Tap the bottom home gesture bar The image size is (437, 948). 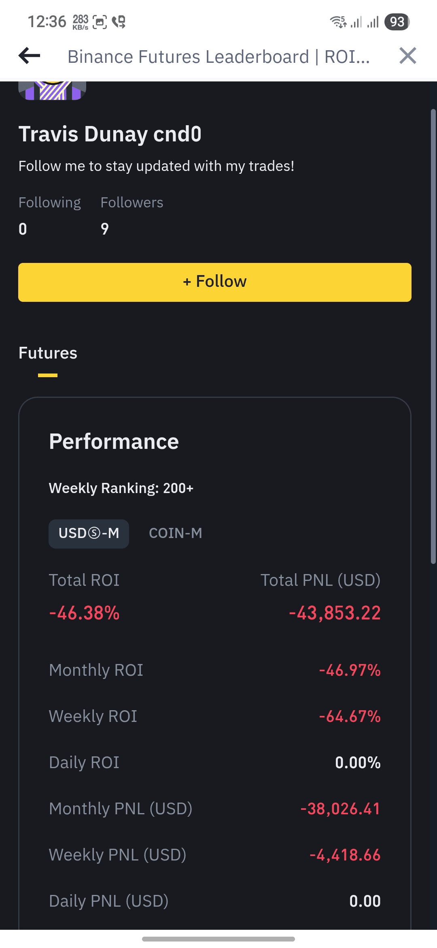[x=218, y=939]
